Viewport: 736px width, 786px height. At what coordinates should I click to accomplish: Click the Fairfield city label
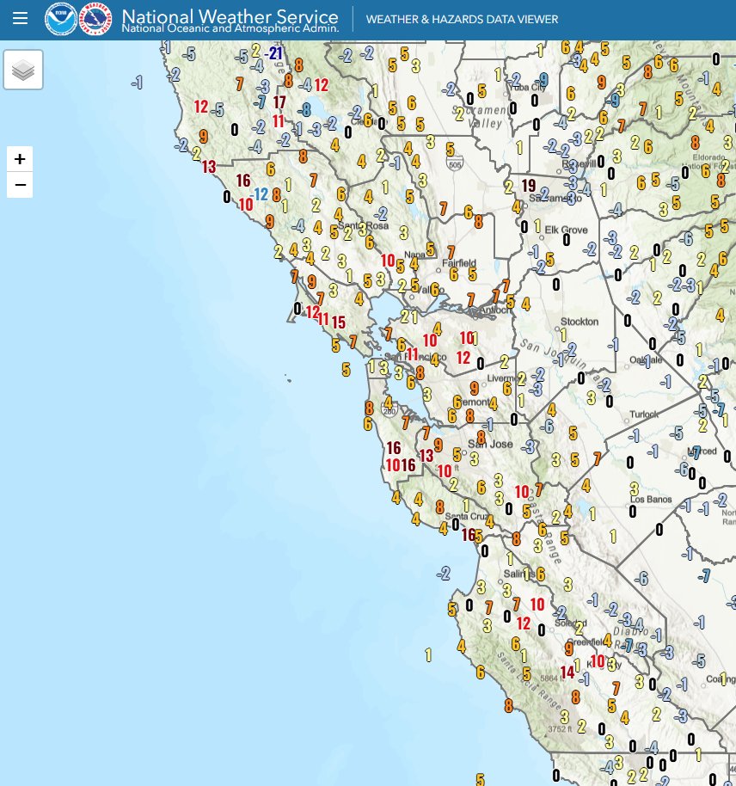tap(459, 262)
